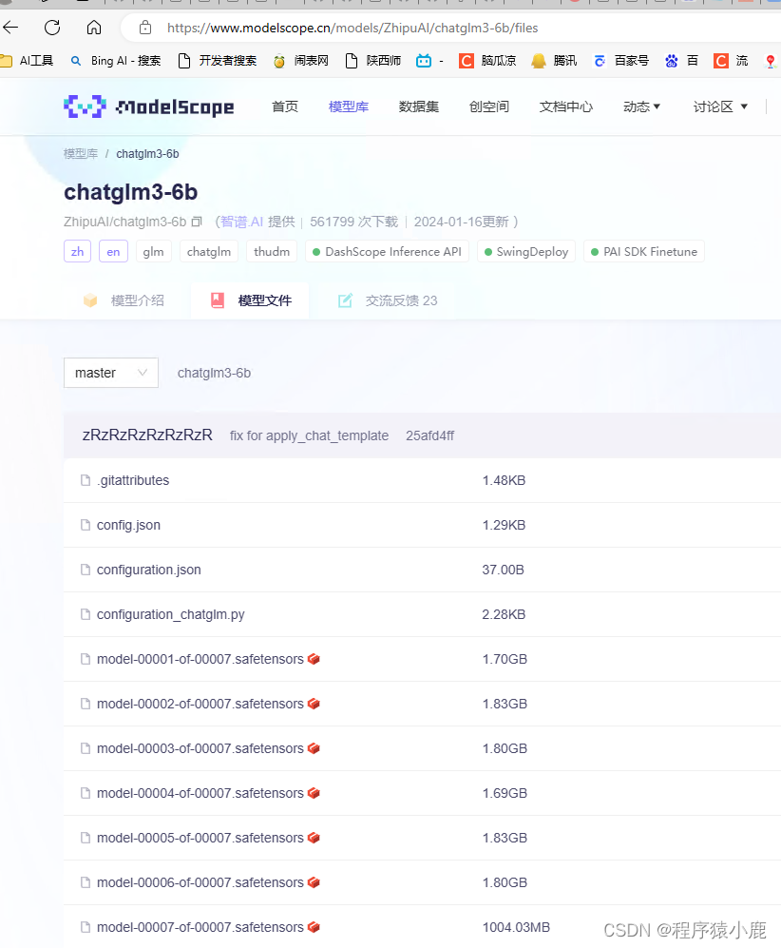Click the browser back arrow

point(10,28)
